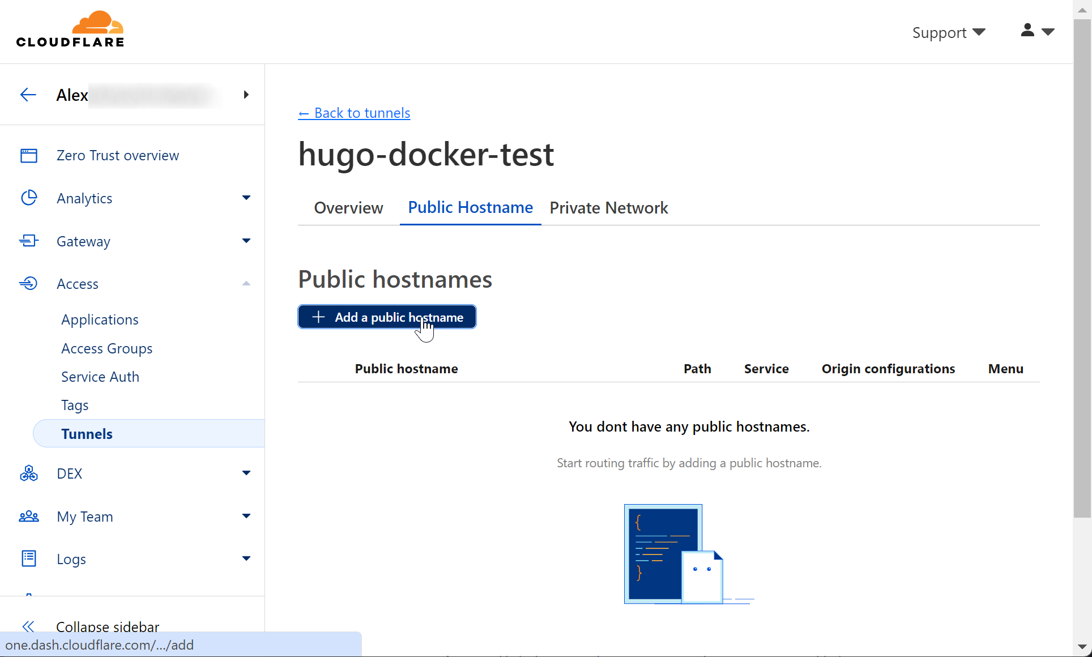1092x657 pixels.
Task: Select the Public Hostname tab
Action: tap(470, 207)
